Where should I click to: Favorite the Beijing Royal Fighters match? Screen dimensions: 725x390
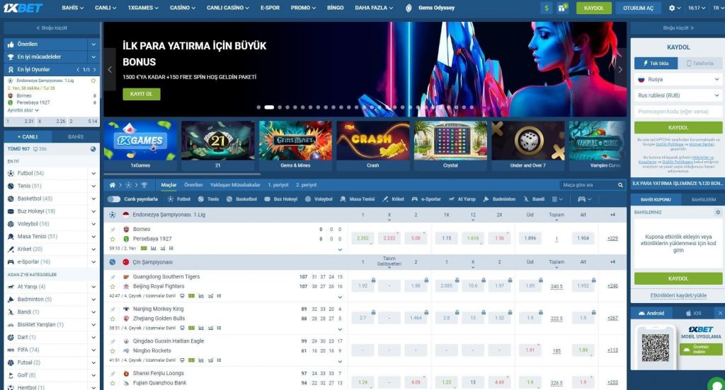(x=113, y=287)
